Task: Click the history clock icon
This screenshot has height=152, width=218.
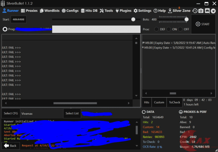Action: pos(195,11)
